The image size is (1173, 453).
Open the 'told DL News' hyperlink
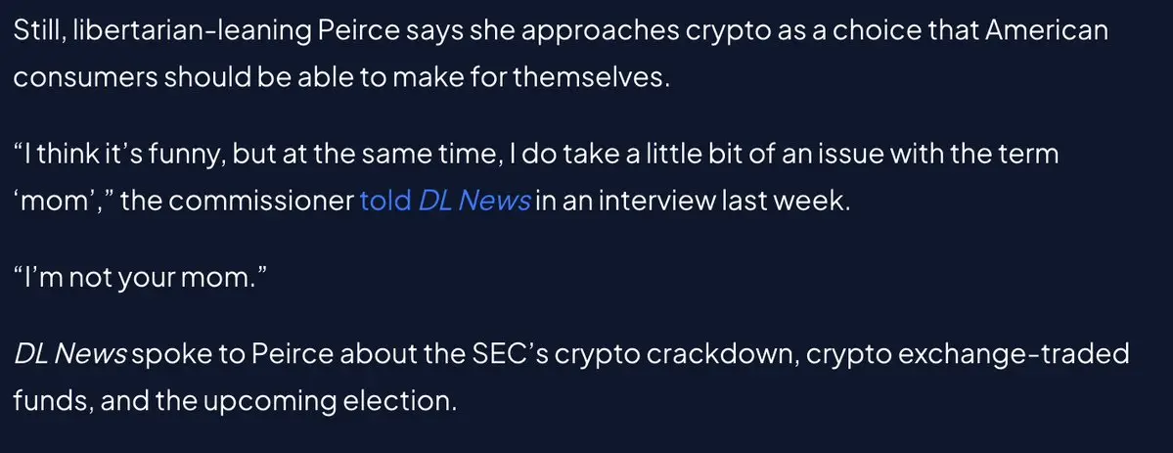[x=446, y=203]
